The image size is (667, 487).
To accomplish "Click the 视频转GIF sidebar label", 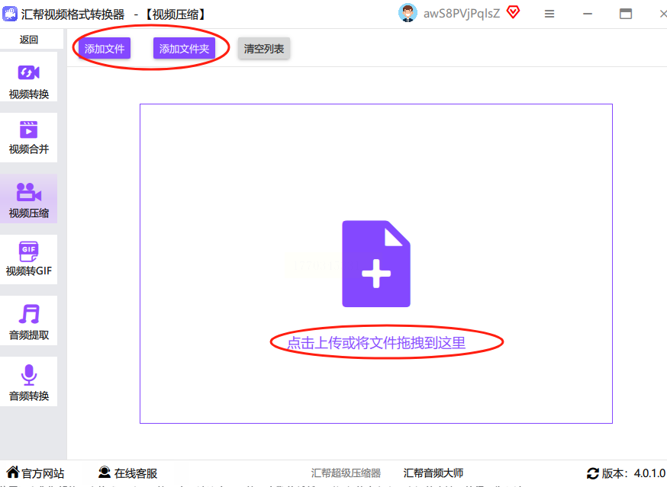I will click(29, 271).
